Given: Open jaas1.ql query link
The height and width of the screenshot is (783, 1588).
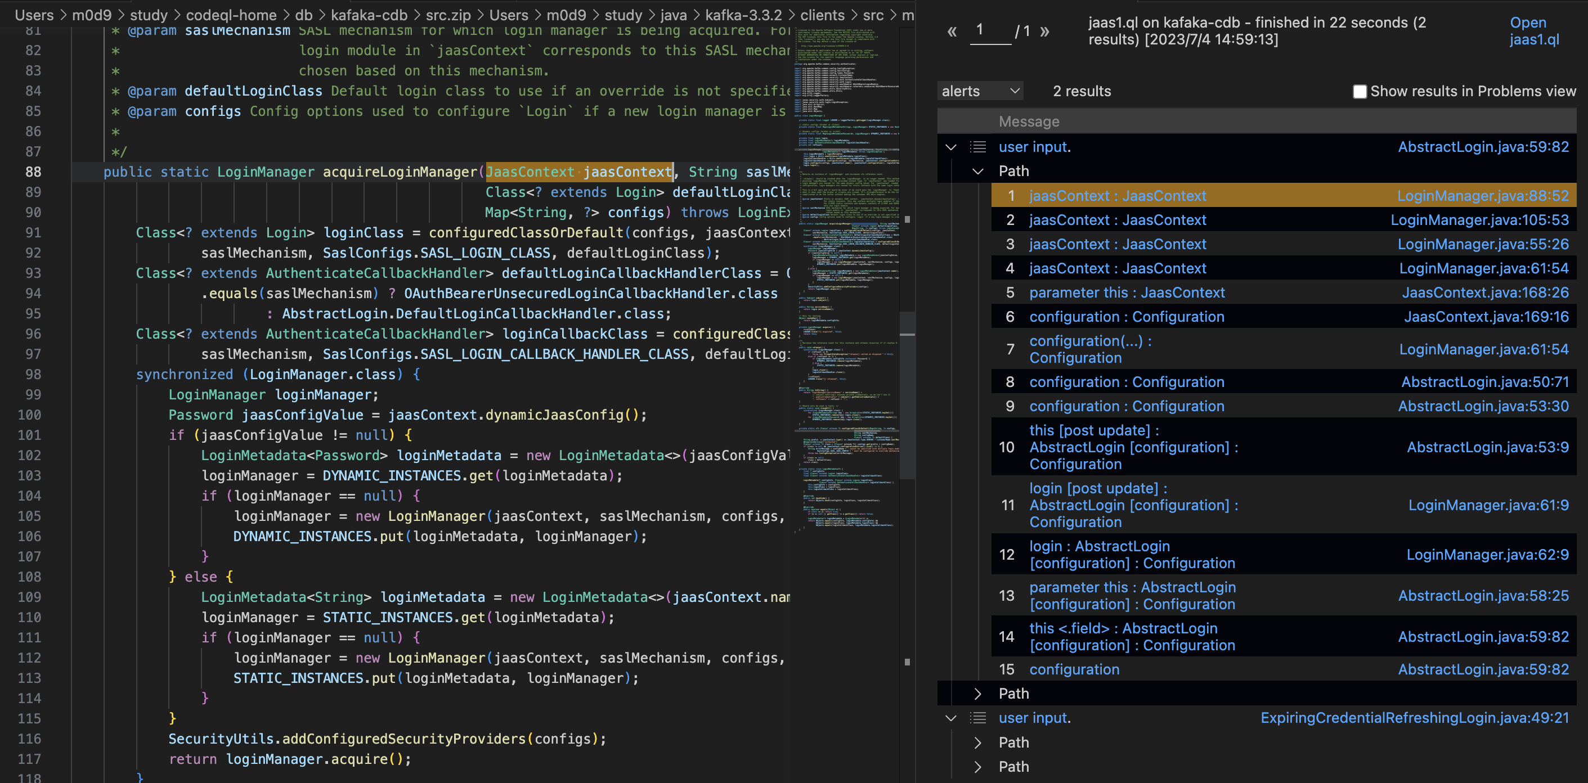Looking at the screenshot, I should pyautogui.click(x=1534, y=31).
